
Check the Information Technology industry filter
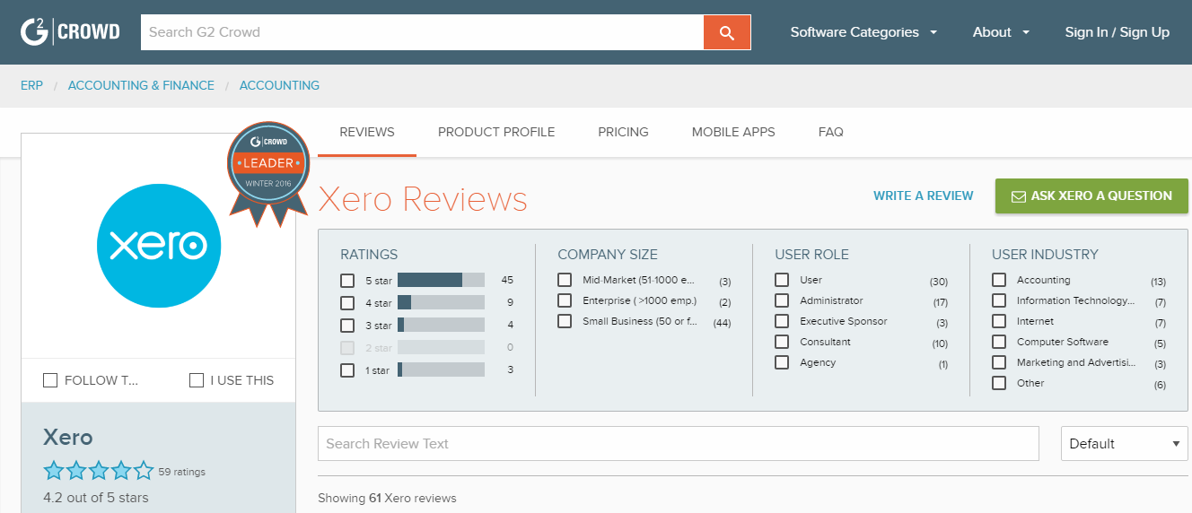[x=999, y=300]
